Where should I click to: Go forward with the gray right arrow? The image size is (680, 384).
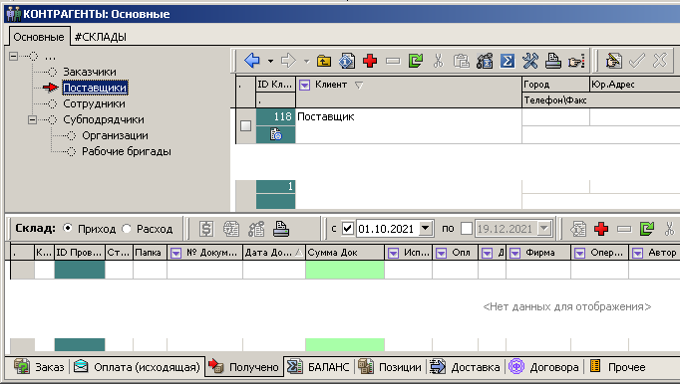(x=289, y=61)
